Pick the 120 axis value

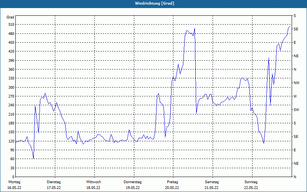pos(12,141)
